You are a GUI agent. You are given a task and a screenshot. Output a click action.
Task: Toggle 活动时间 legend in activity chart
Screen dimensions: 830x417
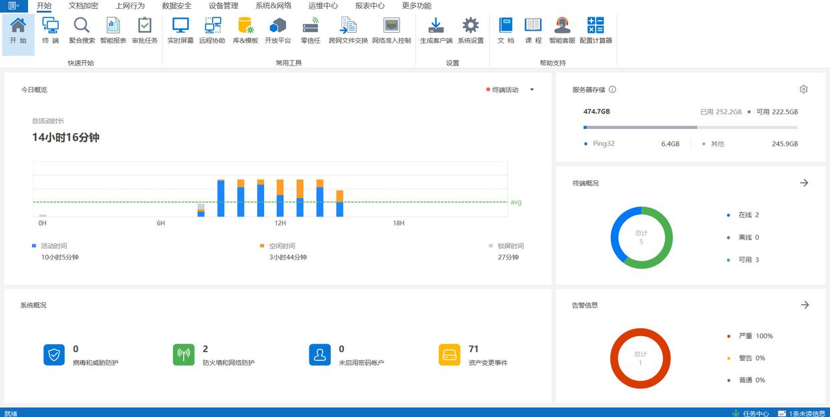[x=53, y=246]
